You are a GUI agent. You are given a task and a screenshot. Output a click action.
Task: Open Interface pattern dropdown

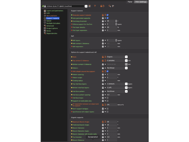[126, 91]
